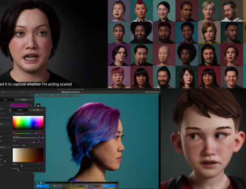Click the green play button on timeline

(x=37, y=183)
